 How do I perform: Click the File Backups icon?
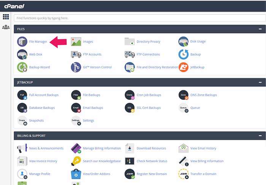point(76,95)
